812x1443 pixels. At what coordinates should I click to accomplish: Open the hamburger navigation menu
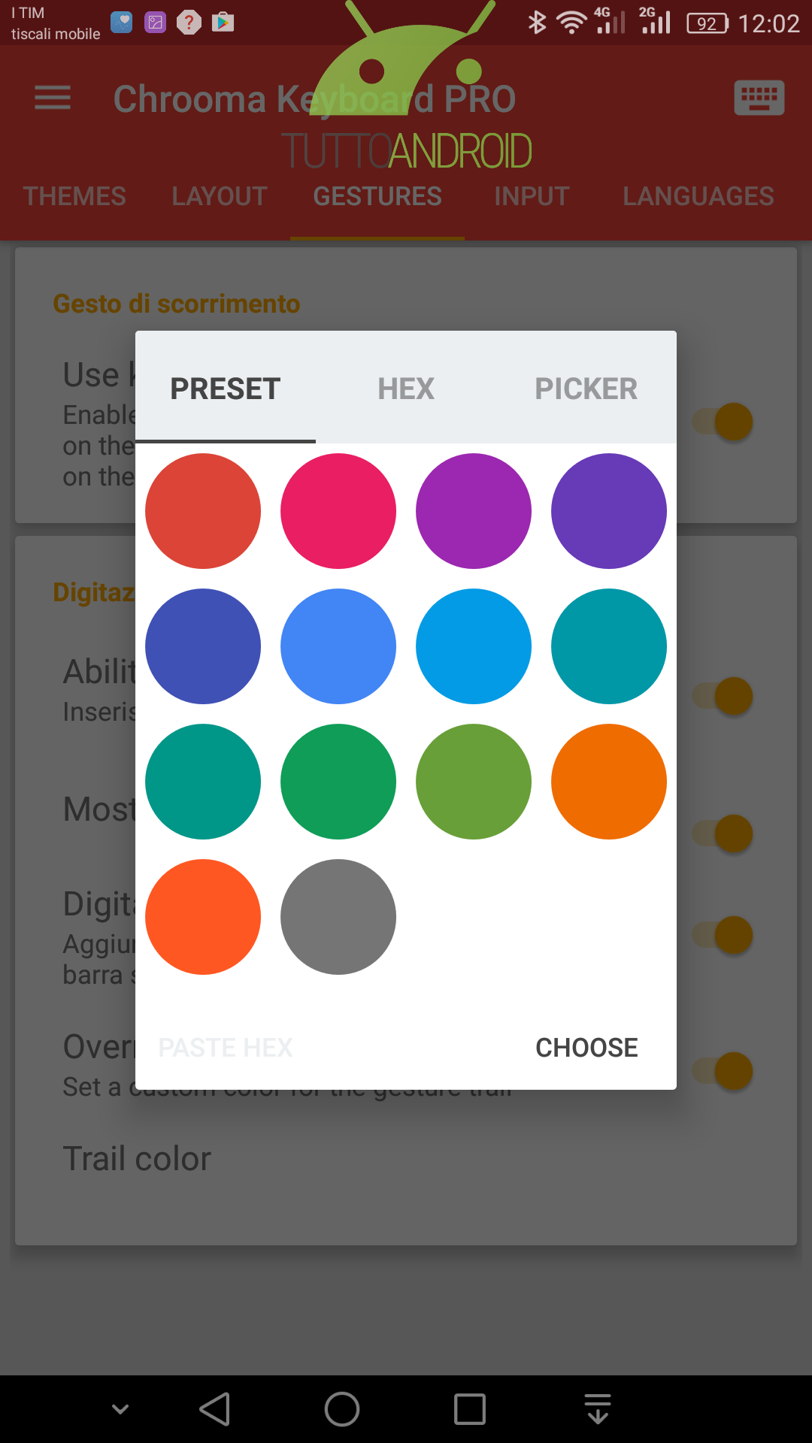coord(53,98)
